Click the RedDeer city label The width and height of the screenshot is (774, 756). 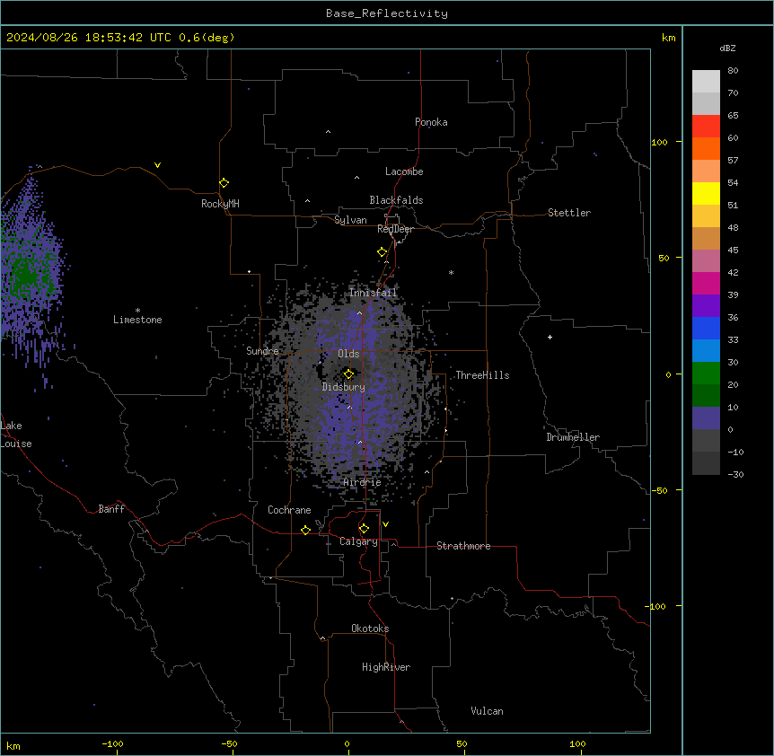pos(395,229)
